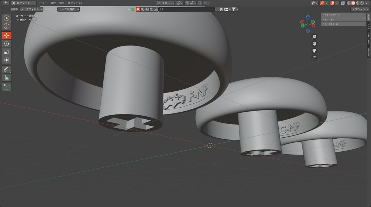Toggle the show overlays button
This screenshot has height=207, width=371.
tap(333, 3)
